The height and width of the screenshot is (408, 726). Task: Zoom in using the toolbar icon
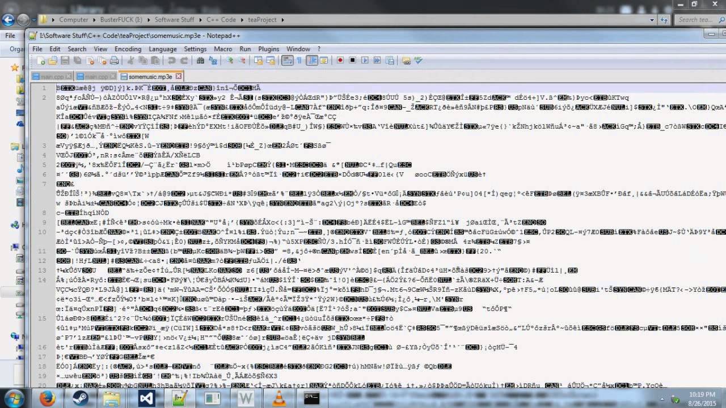(x=229, y=61)
